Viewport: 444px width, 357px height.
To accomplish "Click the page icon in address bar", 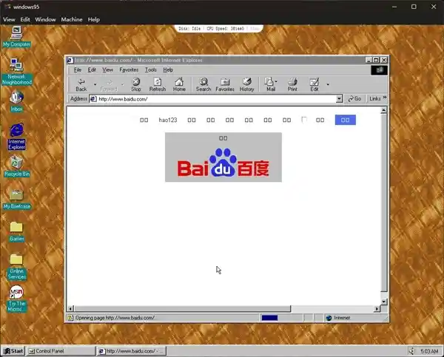I will [x=93, y=99].
